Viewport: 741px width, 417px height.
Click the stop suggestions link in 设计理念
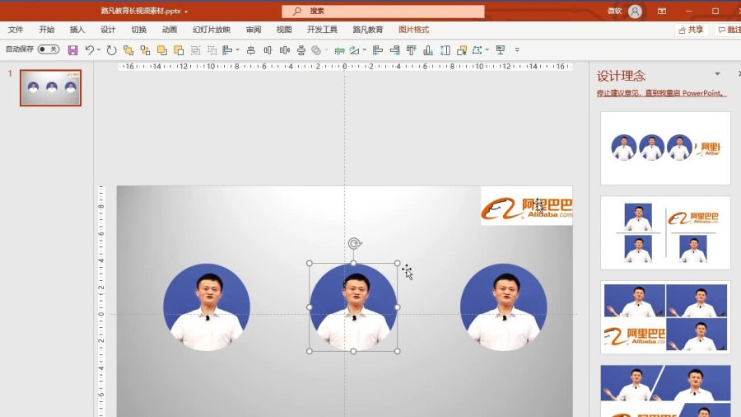661,93
